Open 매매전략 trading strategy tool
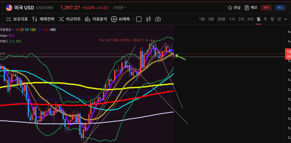 coord(43,19)
